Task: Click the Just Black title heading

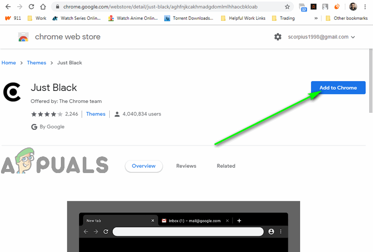Action: coord(54,88)
